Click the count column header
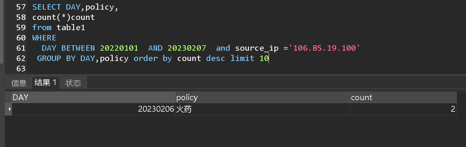Viewport: 466px width, 147px height. (403, 98)
